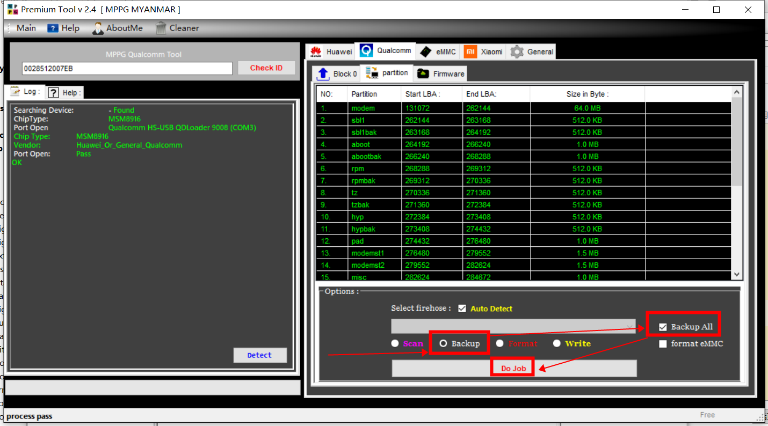
Task: Click the device ID input field
Action: coord(127,69)
